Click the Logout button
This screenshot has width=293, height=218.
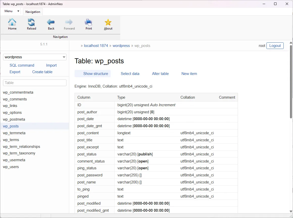[x=275, y=46]
